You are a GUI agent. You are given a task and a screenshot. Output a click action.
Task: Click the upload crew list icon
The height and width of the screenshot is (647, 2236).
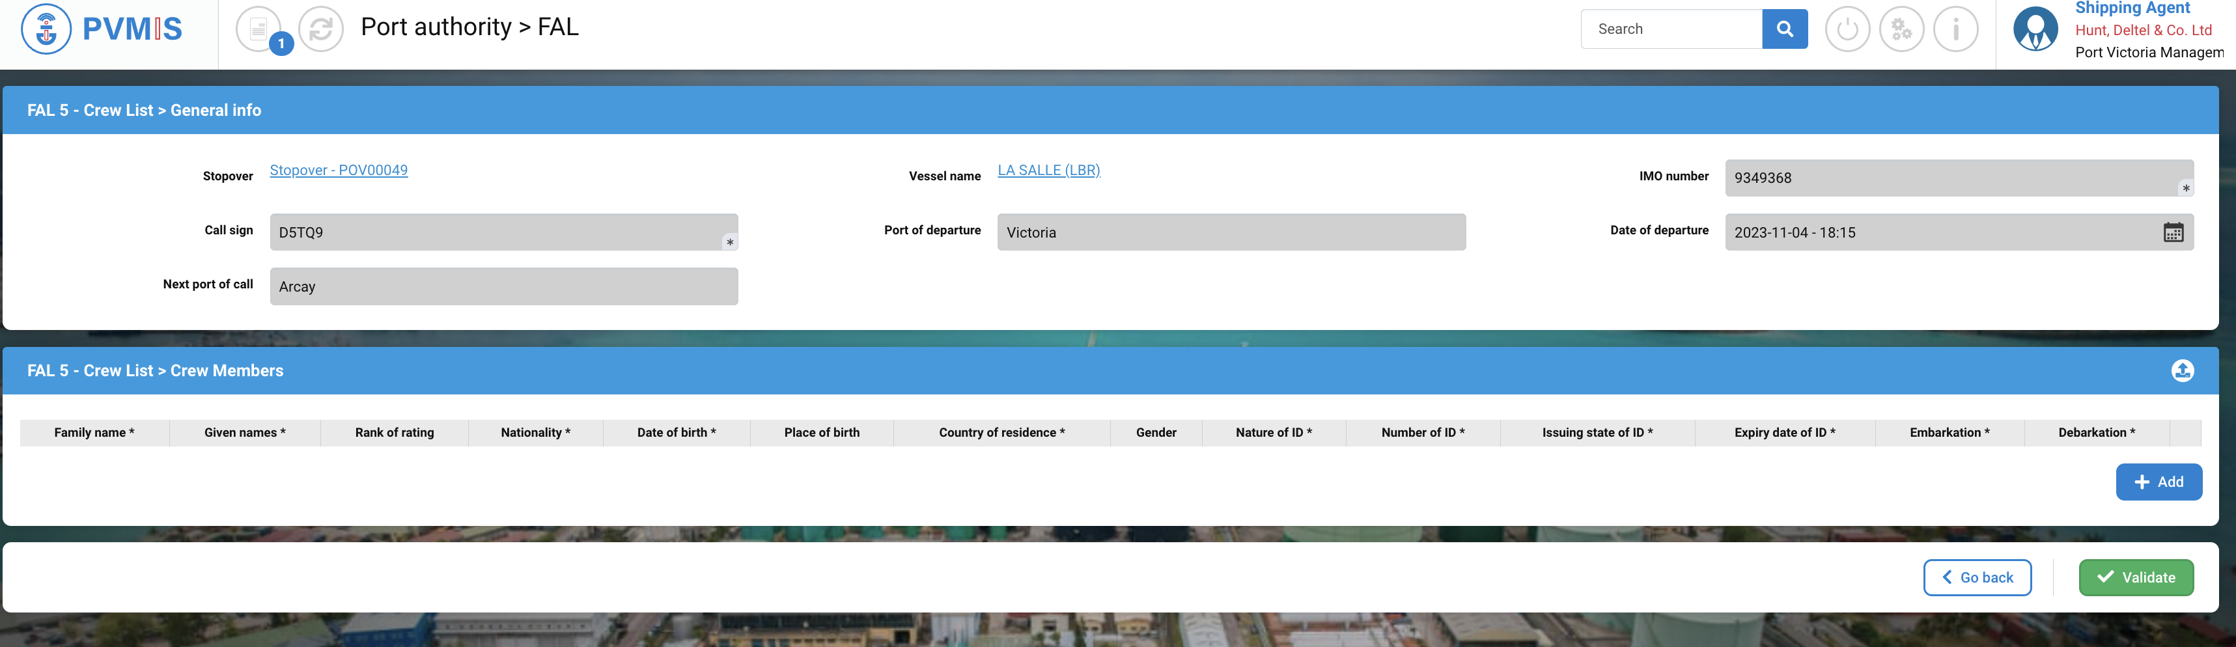tap(2181, 371)
